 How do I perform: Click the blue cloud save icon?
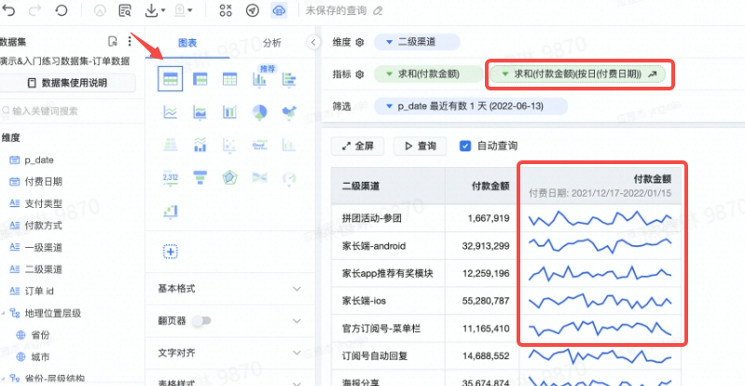[x=279, y=10]
